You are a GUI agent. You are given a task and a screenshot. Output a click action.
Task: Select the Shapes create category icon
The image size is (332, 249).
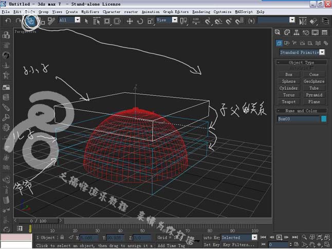[287, 43]
